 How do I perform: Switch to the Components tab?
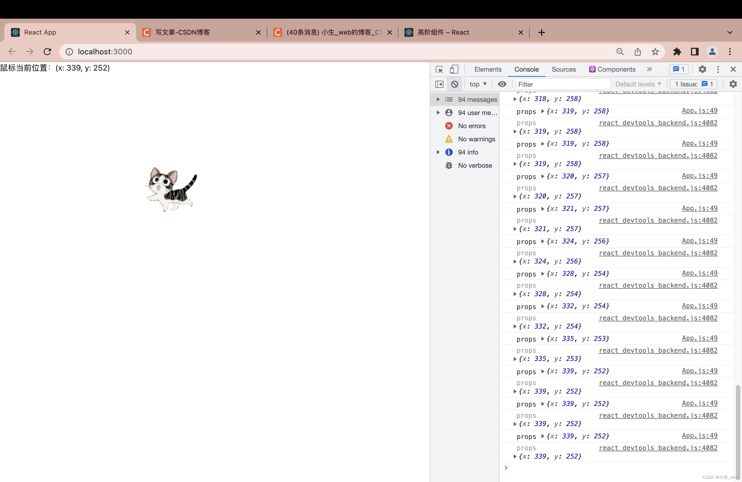(x=612, y=69)
